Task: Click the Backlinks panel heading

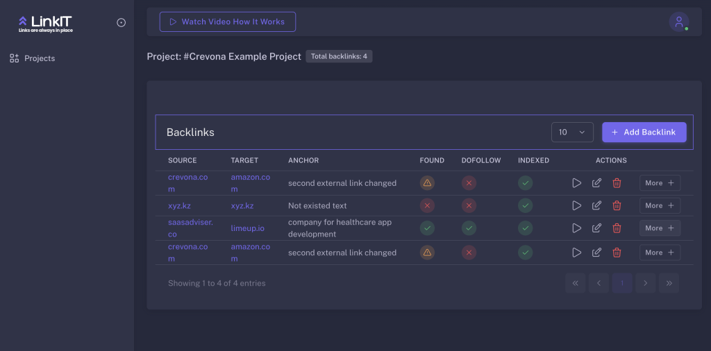Action: tap(190, 132)
